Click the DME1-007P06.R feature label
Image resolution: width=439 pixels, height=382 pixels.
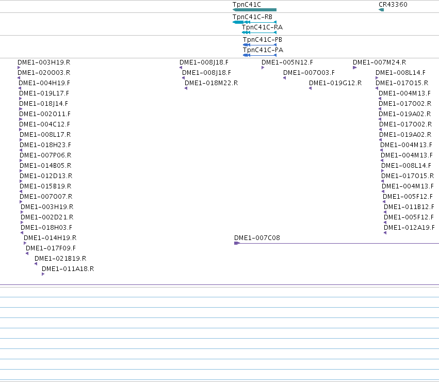45,155
